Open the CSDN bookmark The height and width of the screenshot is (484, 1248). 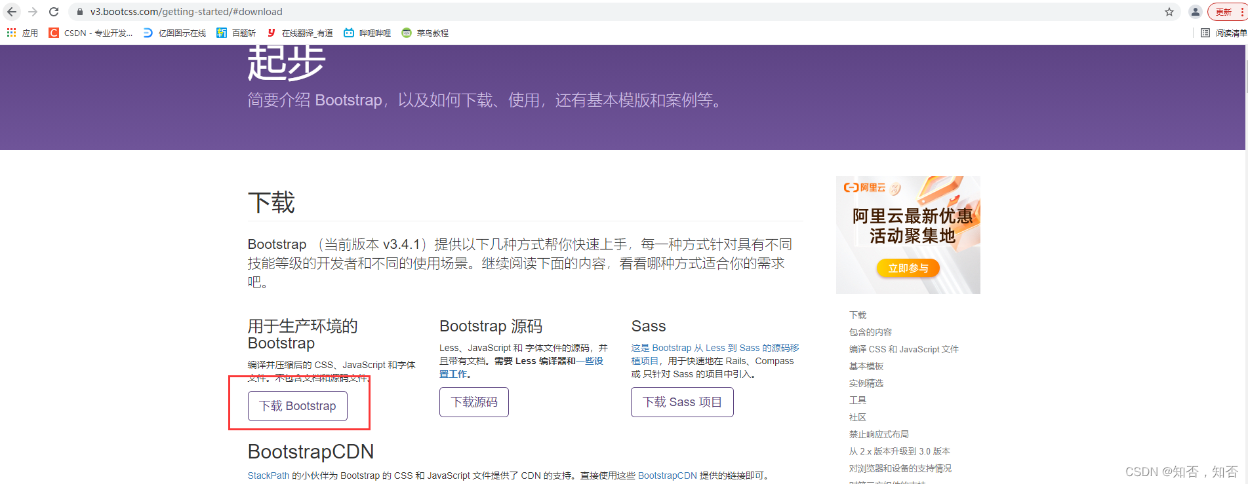click(x=91, y=33)
